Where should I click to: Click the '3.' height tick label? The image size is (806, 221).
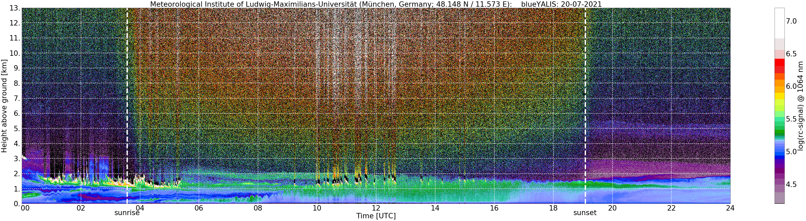click(17, 159)
